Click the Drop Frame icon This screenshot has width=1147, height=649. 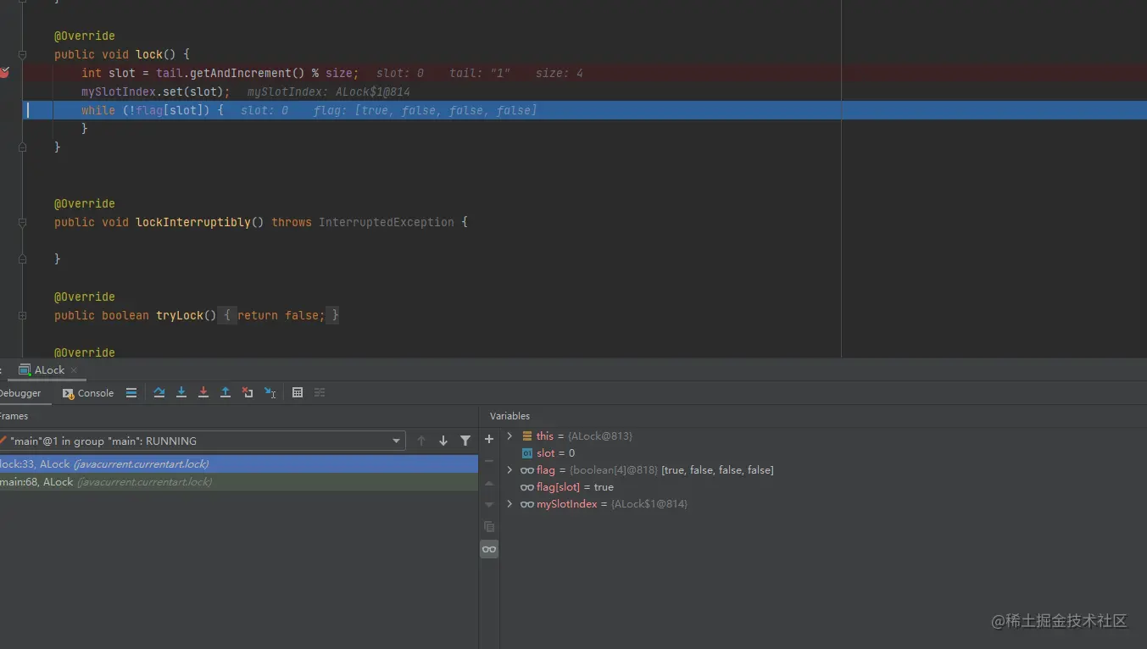click(x=248, y=392)
